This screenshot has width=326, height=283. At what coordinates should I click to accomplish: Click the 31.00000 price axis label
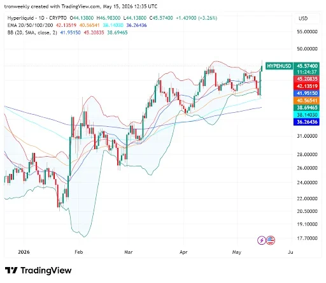[307, 136]
